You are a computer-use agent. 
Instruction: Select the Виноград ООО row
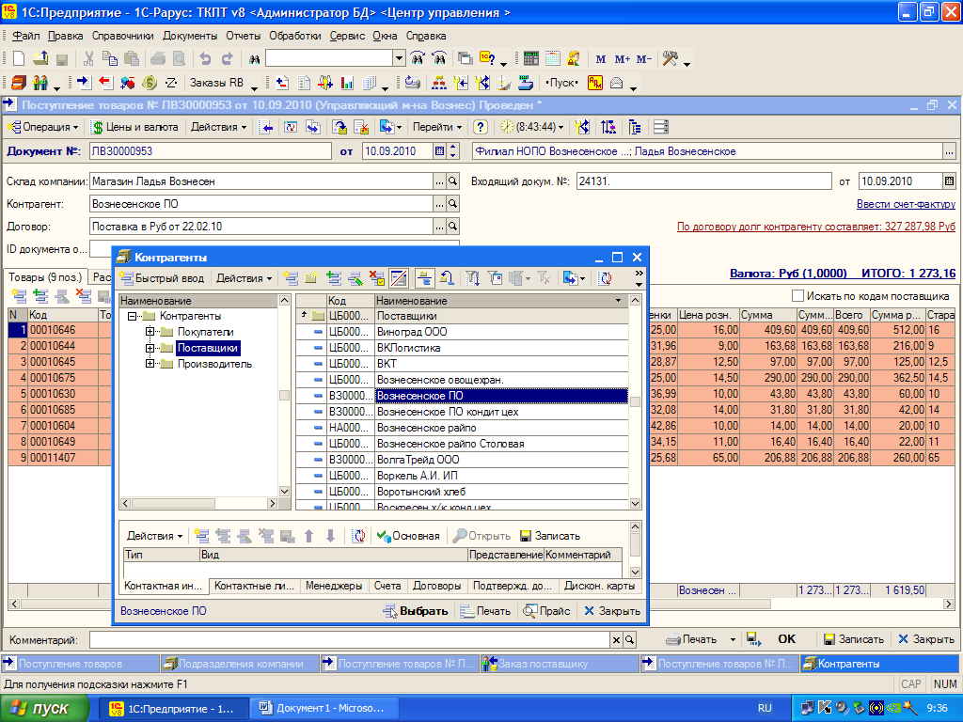462,332
